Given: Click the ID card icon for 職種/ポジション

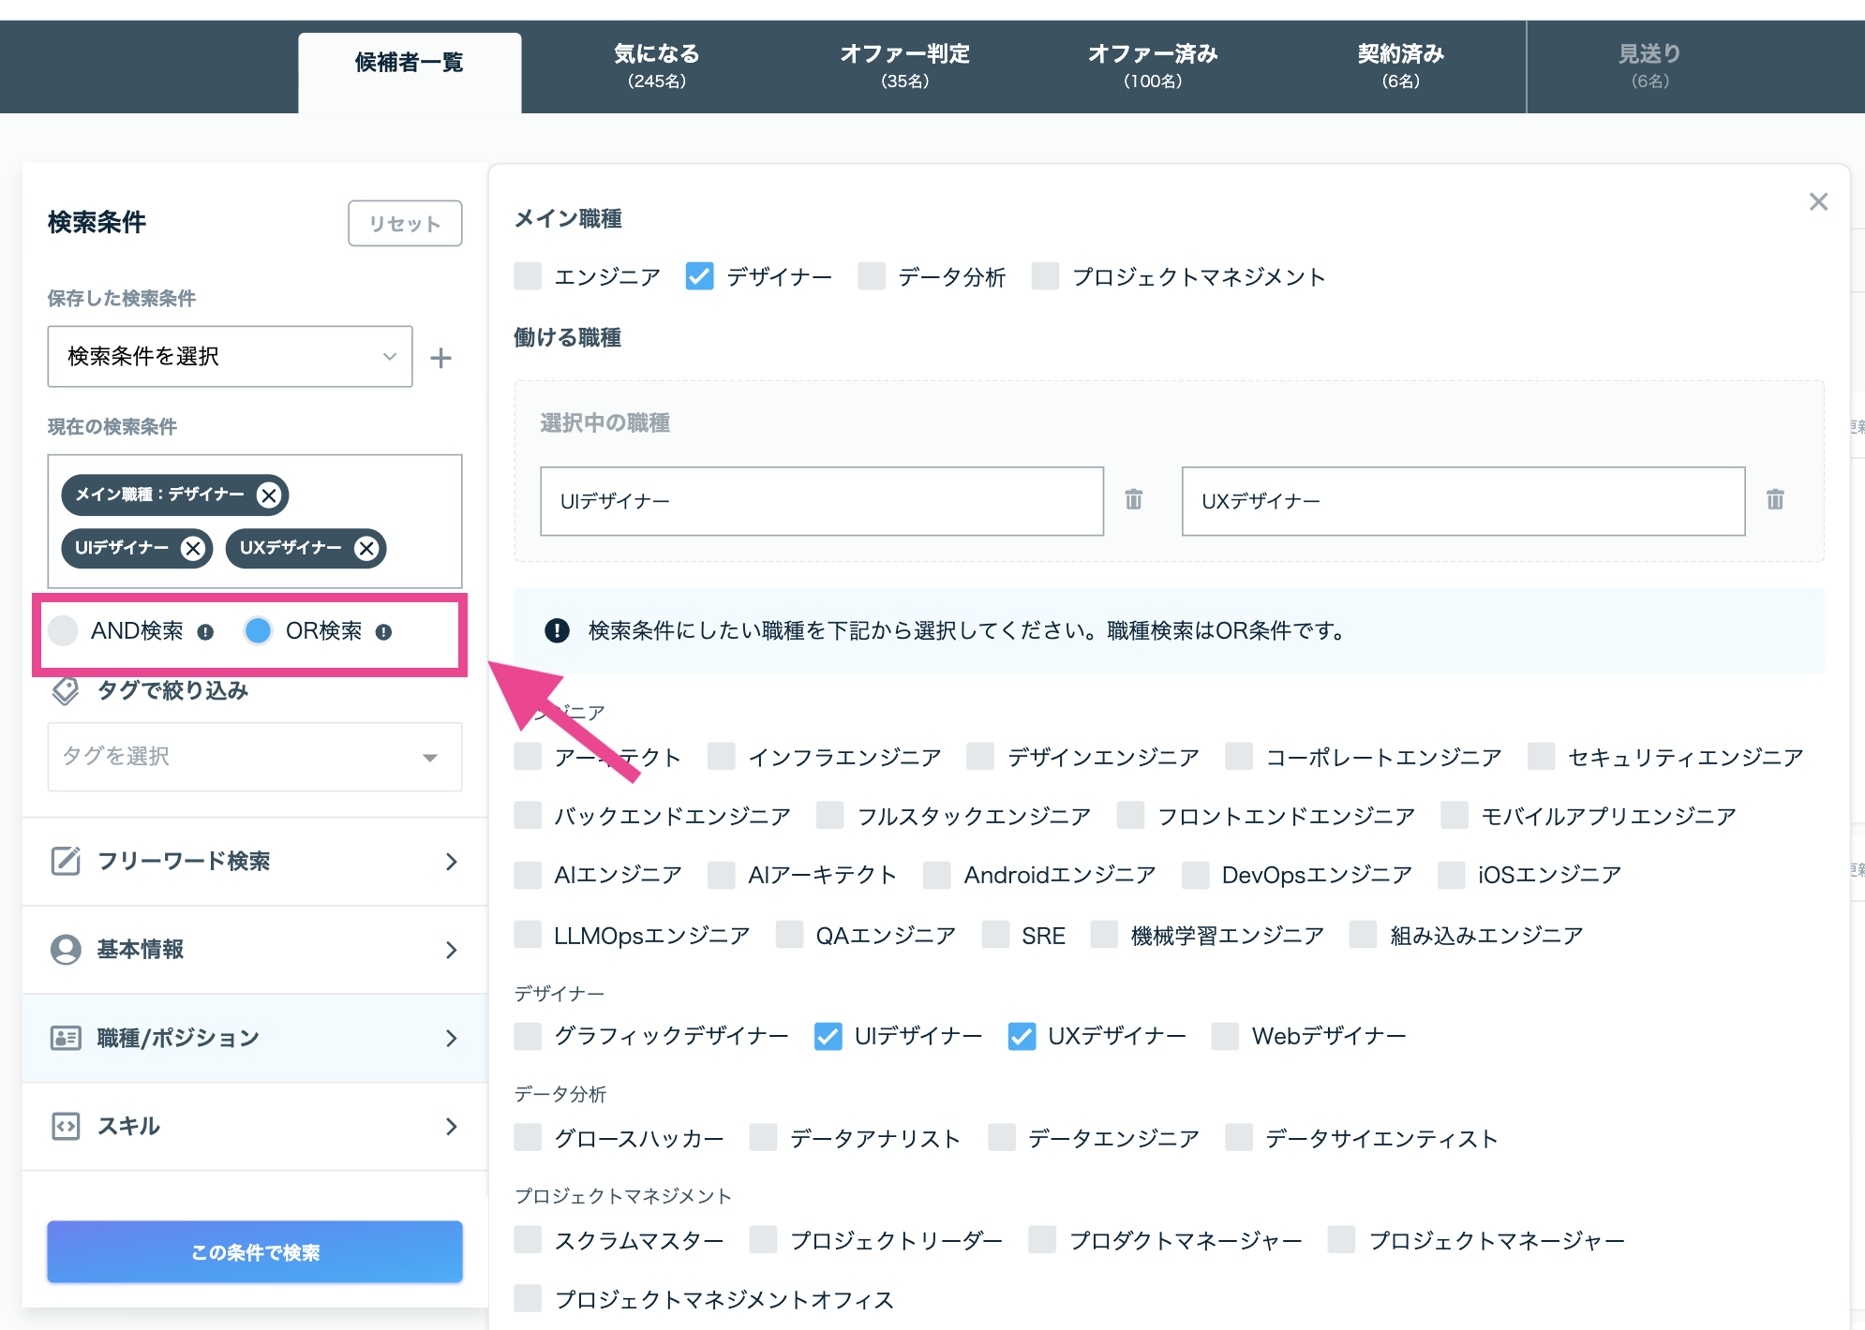Looking at the screenshot, I should point(66,1038).
